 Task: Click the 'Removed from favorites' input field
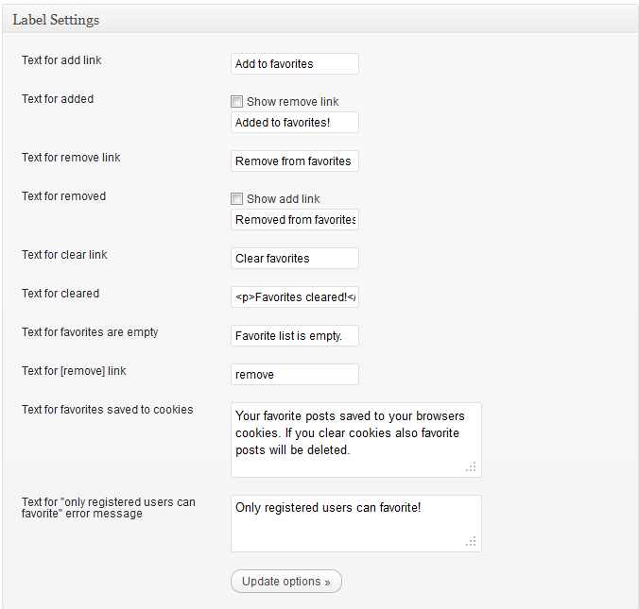[294, 220]
